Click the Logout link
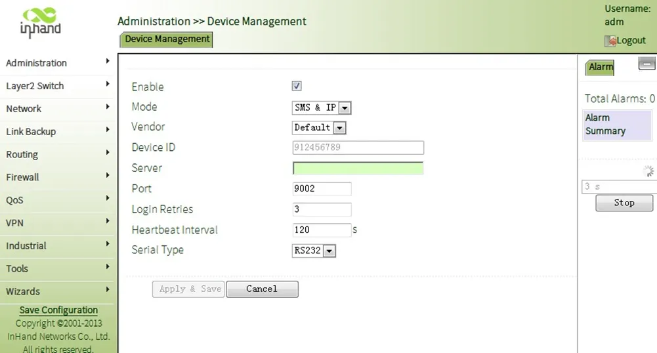 tap(631, 40)
